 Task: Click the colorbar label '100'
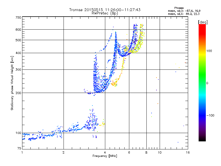pos(209,51)
